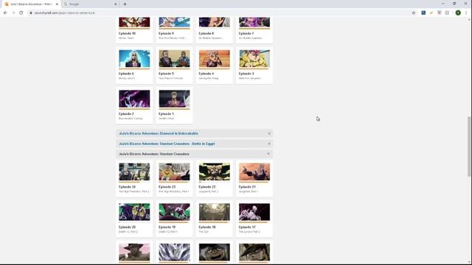Image resolution: width=472 pixels, height=265 pixels.
Task: Open a new browser tab
Action: coord(125,4)
